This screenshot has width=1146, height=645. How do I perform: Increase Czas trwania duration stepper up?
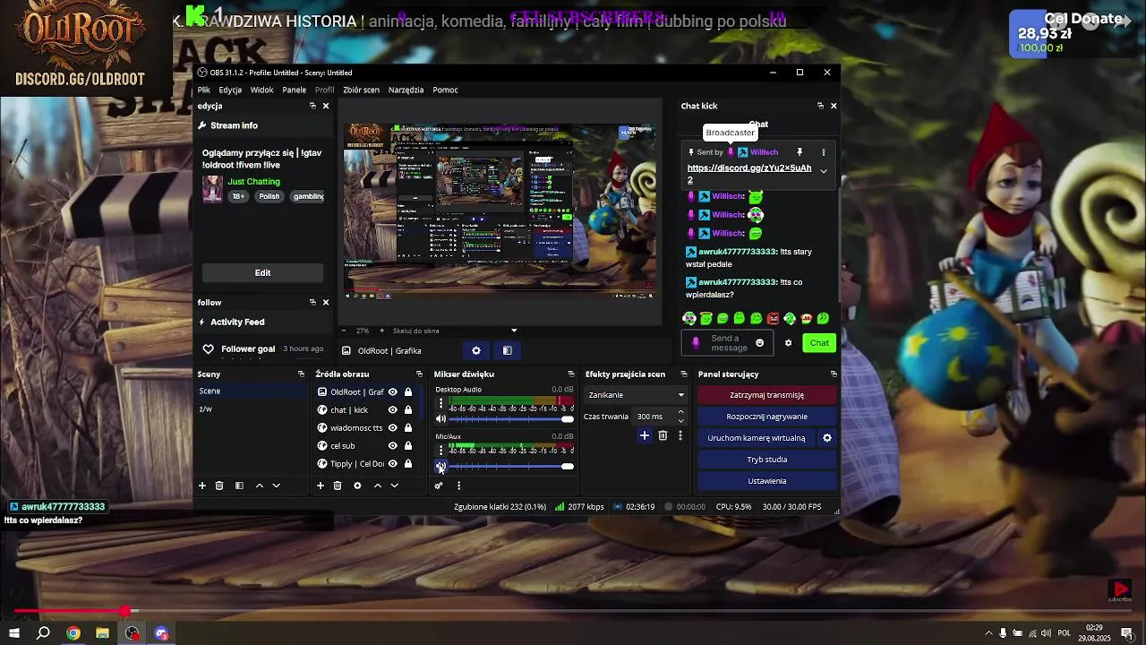(x=681, y=413)
